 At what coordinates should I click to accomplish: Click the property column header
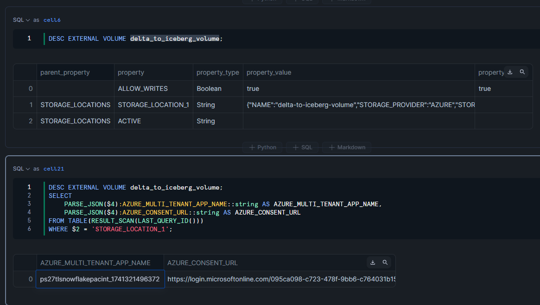[x=153, y=72]
